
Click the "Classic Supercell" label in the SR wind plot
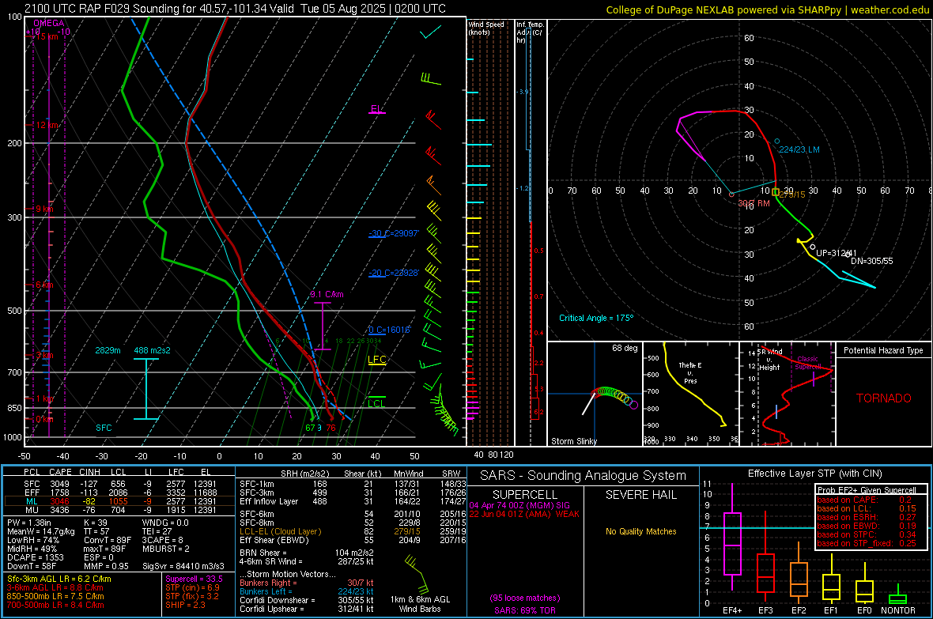(807, 363)
